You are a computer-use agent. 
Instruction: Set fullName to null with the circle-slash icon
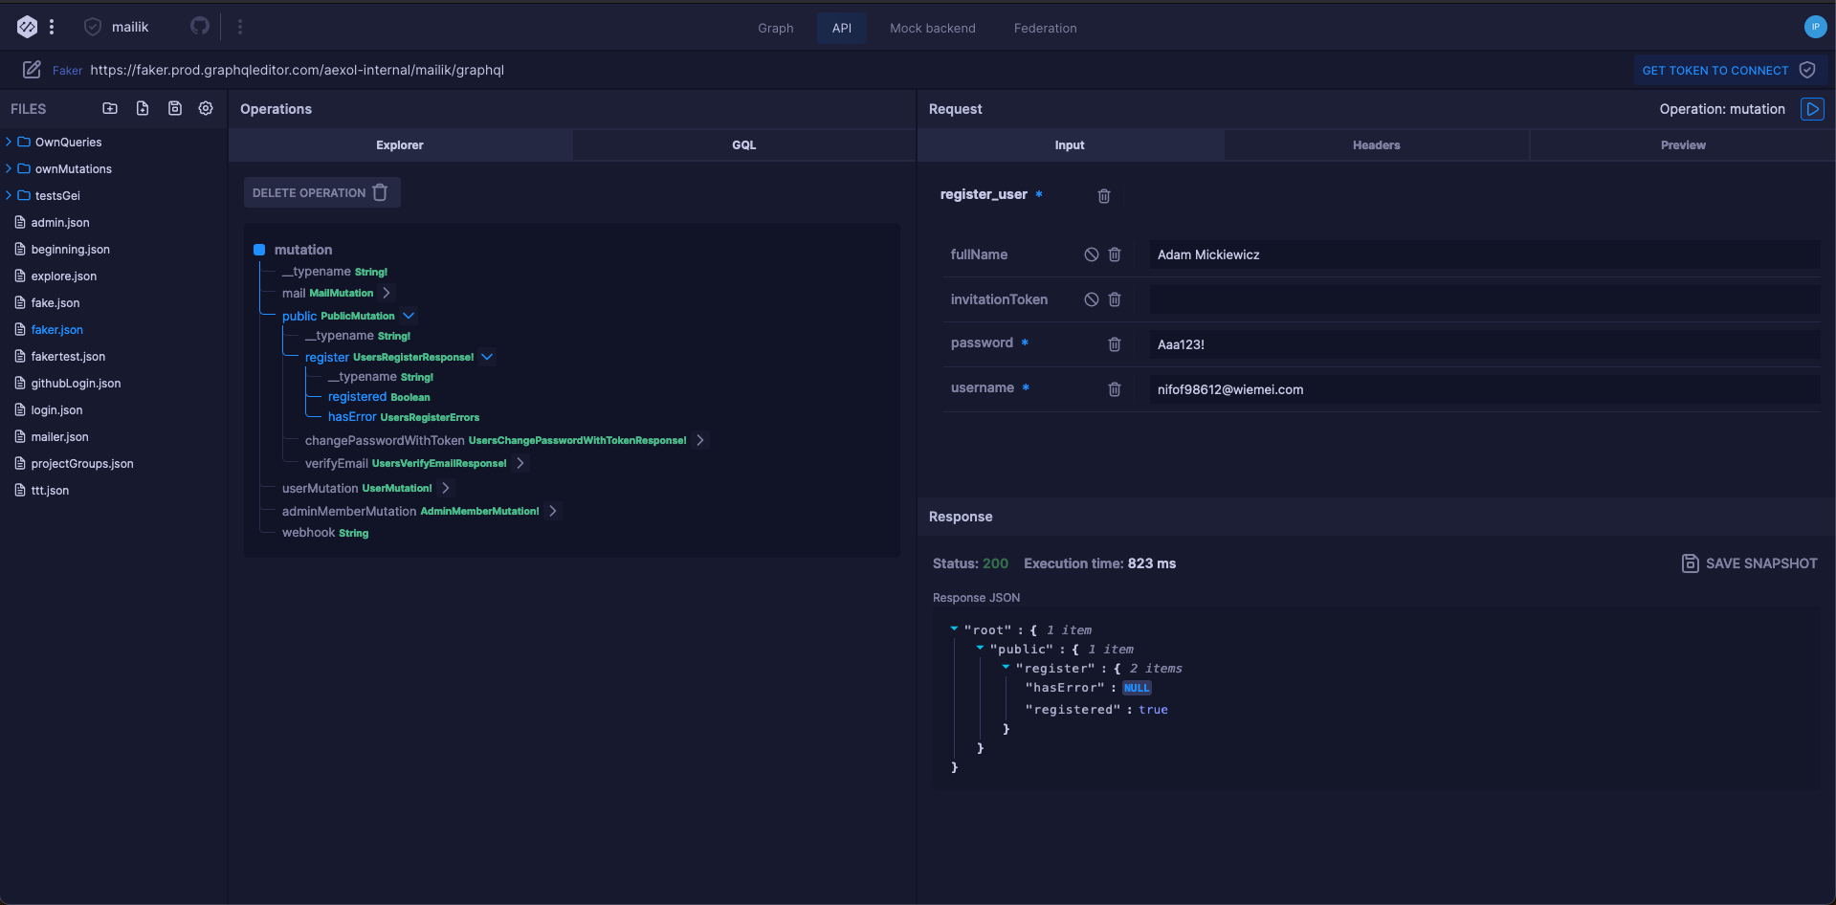point(1092,254)
